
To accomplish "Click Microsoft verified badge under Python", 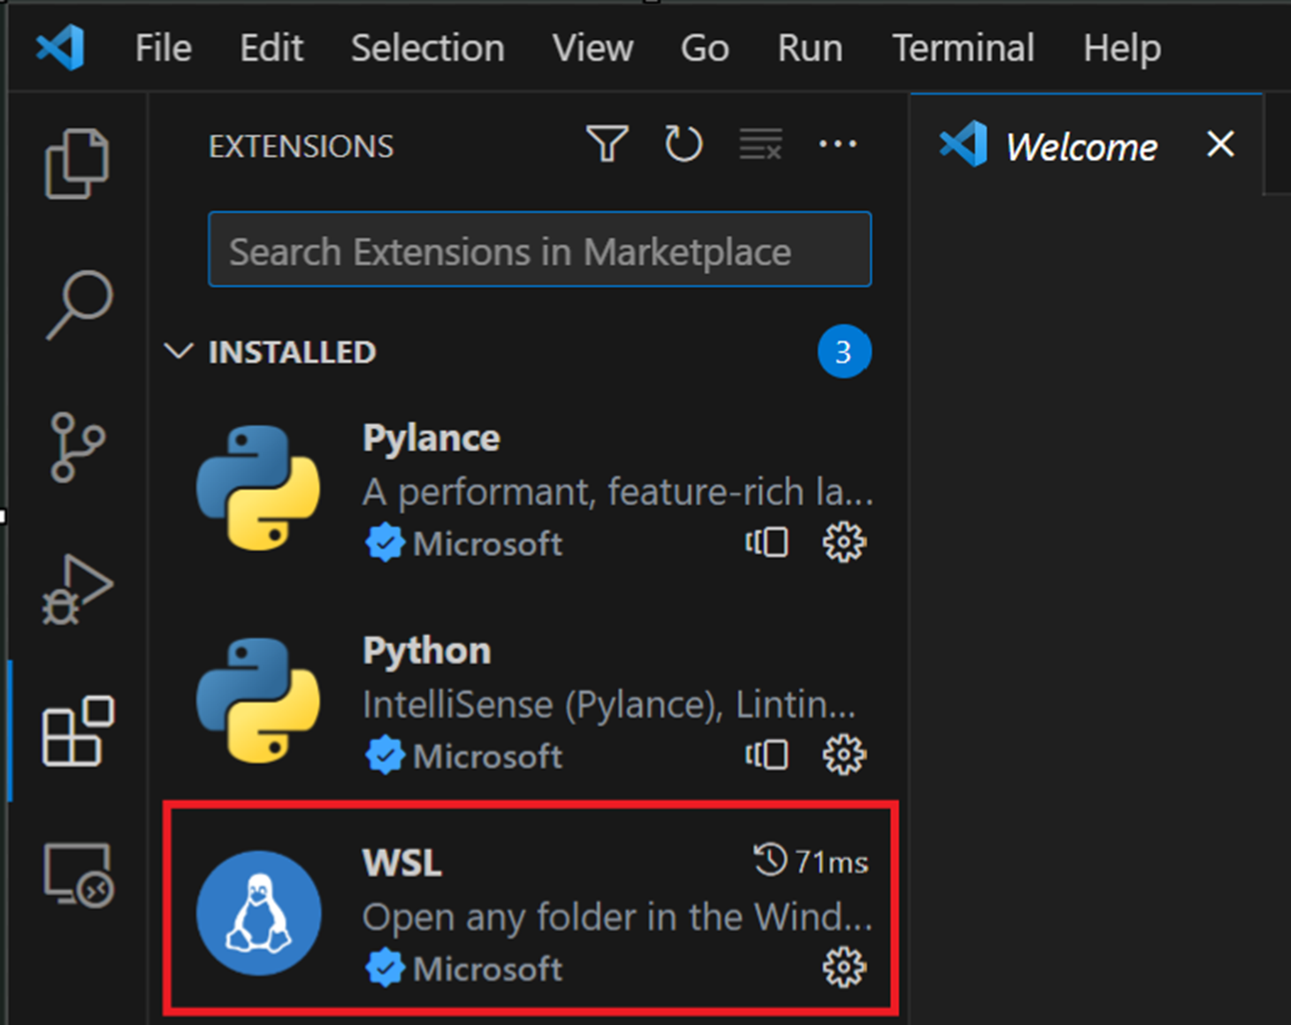I will click(385, 755).
